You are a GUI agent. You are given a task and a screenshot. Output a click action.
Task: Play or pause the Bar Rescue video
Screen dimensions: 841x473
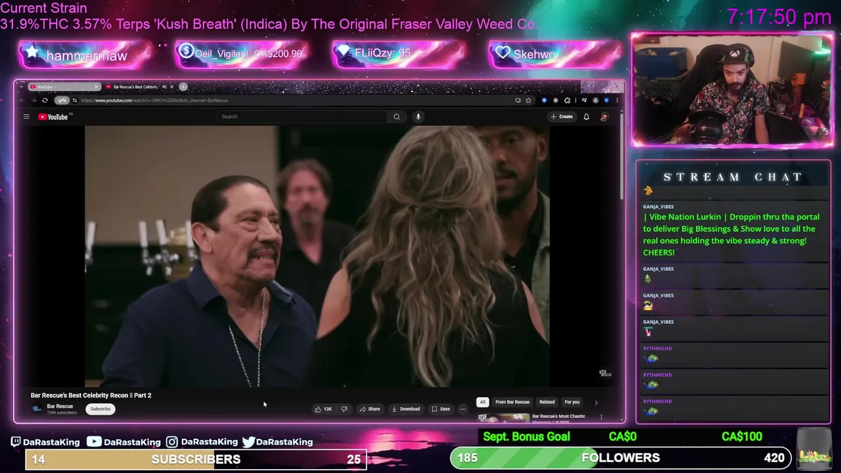317,256
